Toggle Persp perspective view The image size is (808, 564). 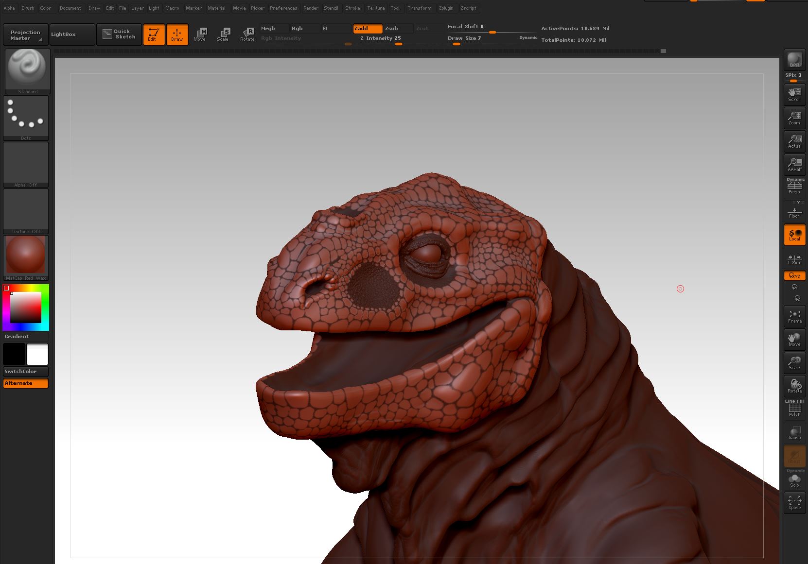(x=794, y=188)
